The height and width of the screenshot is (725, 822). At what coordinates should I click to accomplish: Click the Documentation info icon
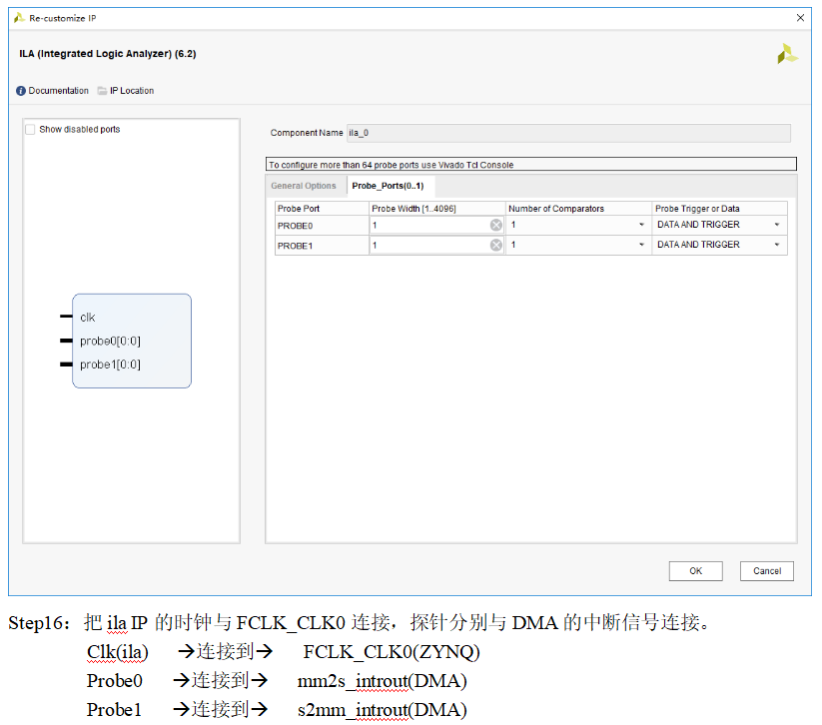(x=21, y=91)
